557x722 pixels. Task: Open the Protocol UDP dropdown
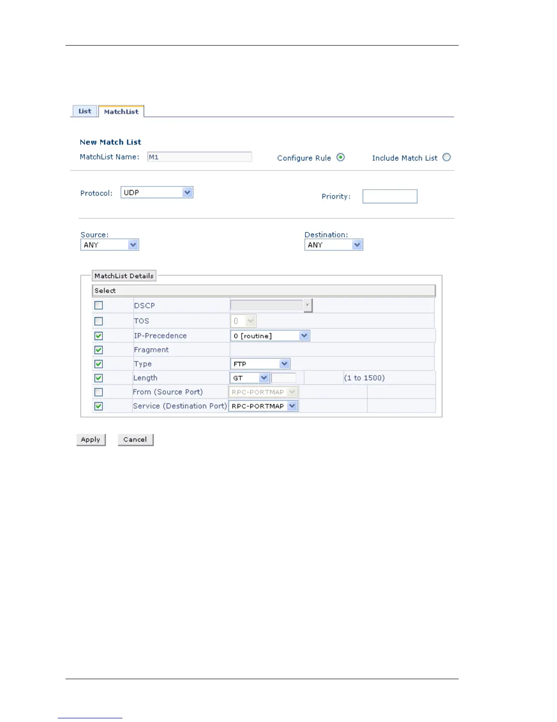[x=157, y=192]
